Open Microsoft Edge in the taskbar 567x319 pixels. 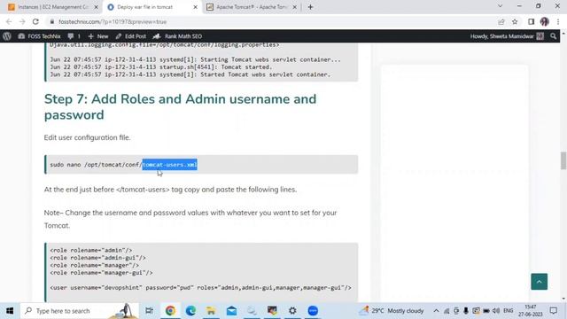pyautogui.click(x=190, y=311)
